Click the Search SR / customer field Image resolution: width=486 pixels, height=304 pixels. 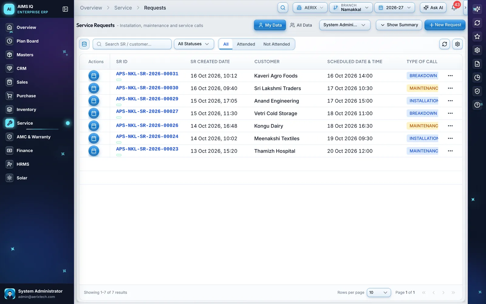(132, 44)
